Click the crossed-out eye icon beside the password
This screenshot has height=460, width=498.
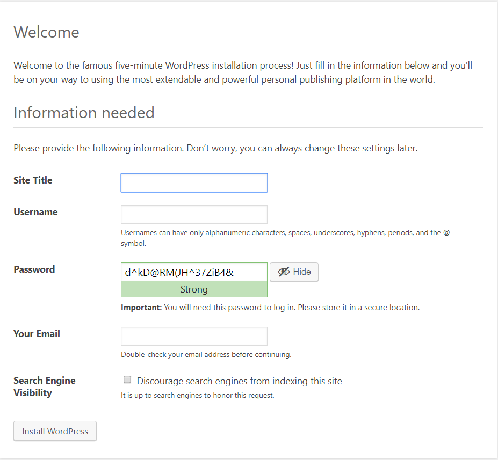[284, 272]
